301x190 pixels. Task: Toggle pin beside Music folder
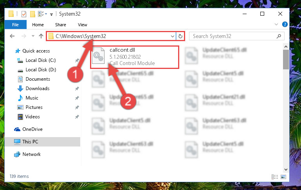[x=77, y=98]
